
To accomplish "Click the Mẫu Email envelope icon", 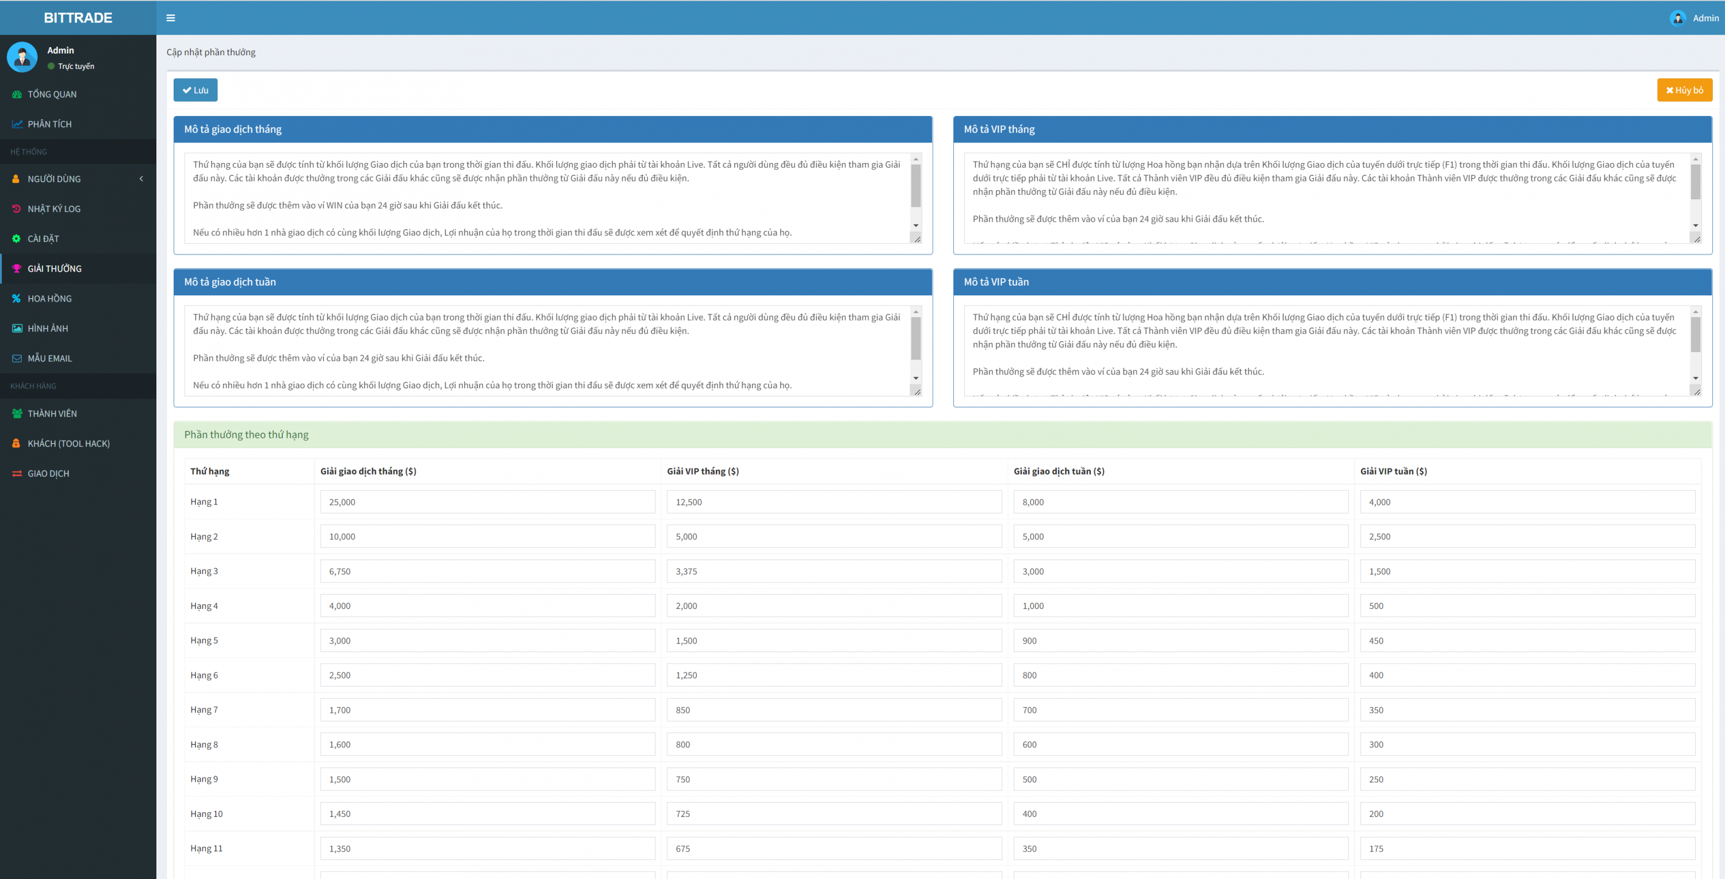I will pos(17,358).
